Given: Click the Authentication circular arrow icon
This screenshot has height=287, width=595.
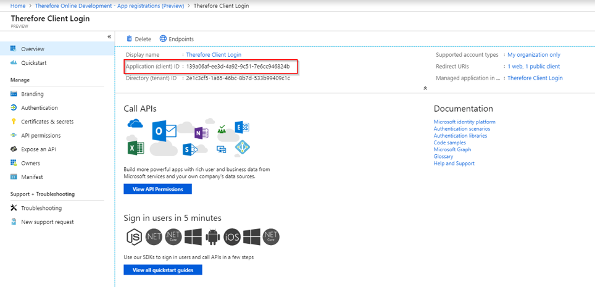Looking at the screenshot, I should point(14,108).
